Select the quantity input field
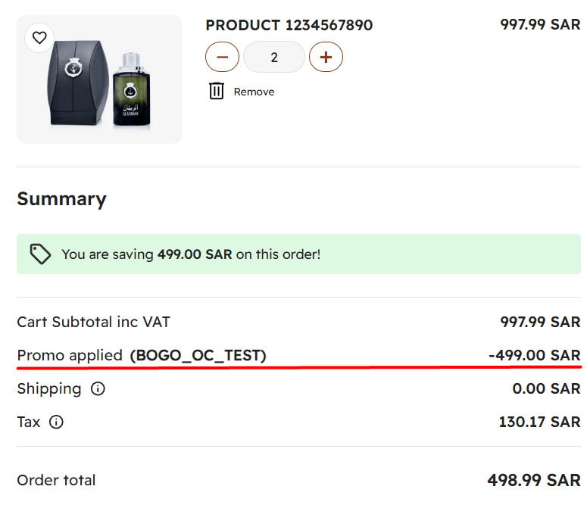The width and height of the screenshot is (587, 505). pos(274,57)
